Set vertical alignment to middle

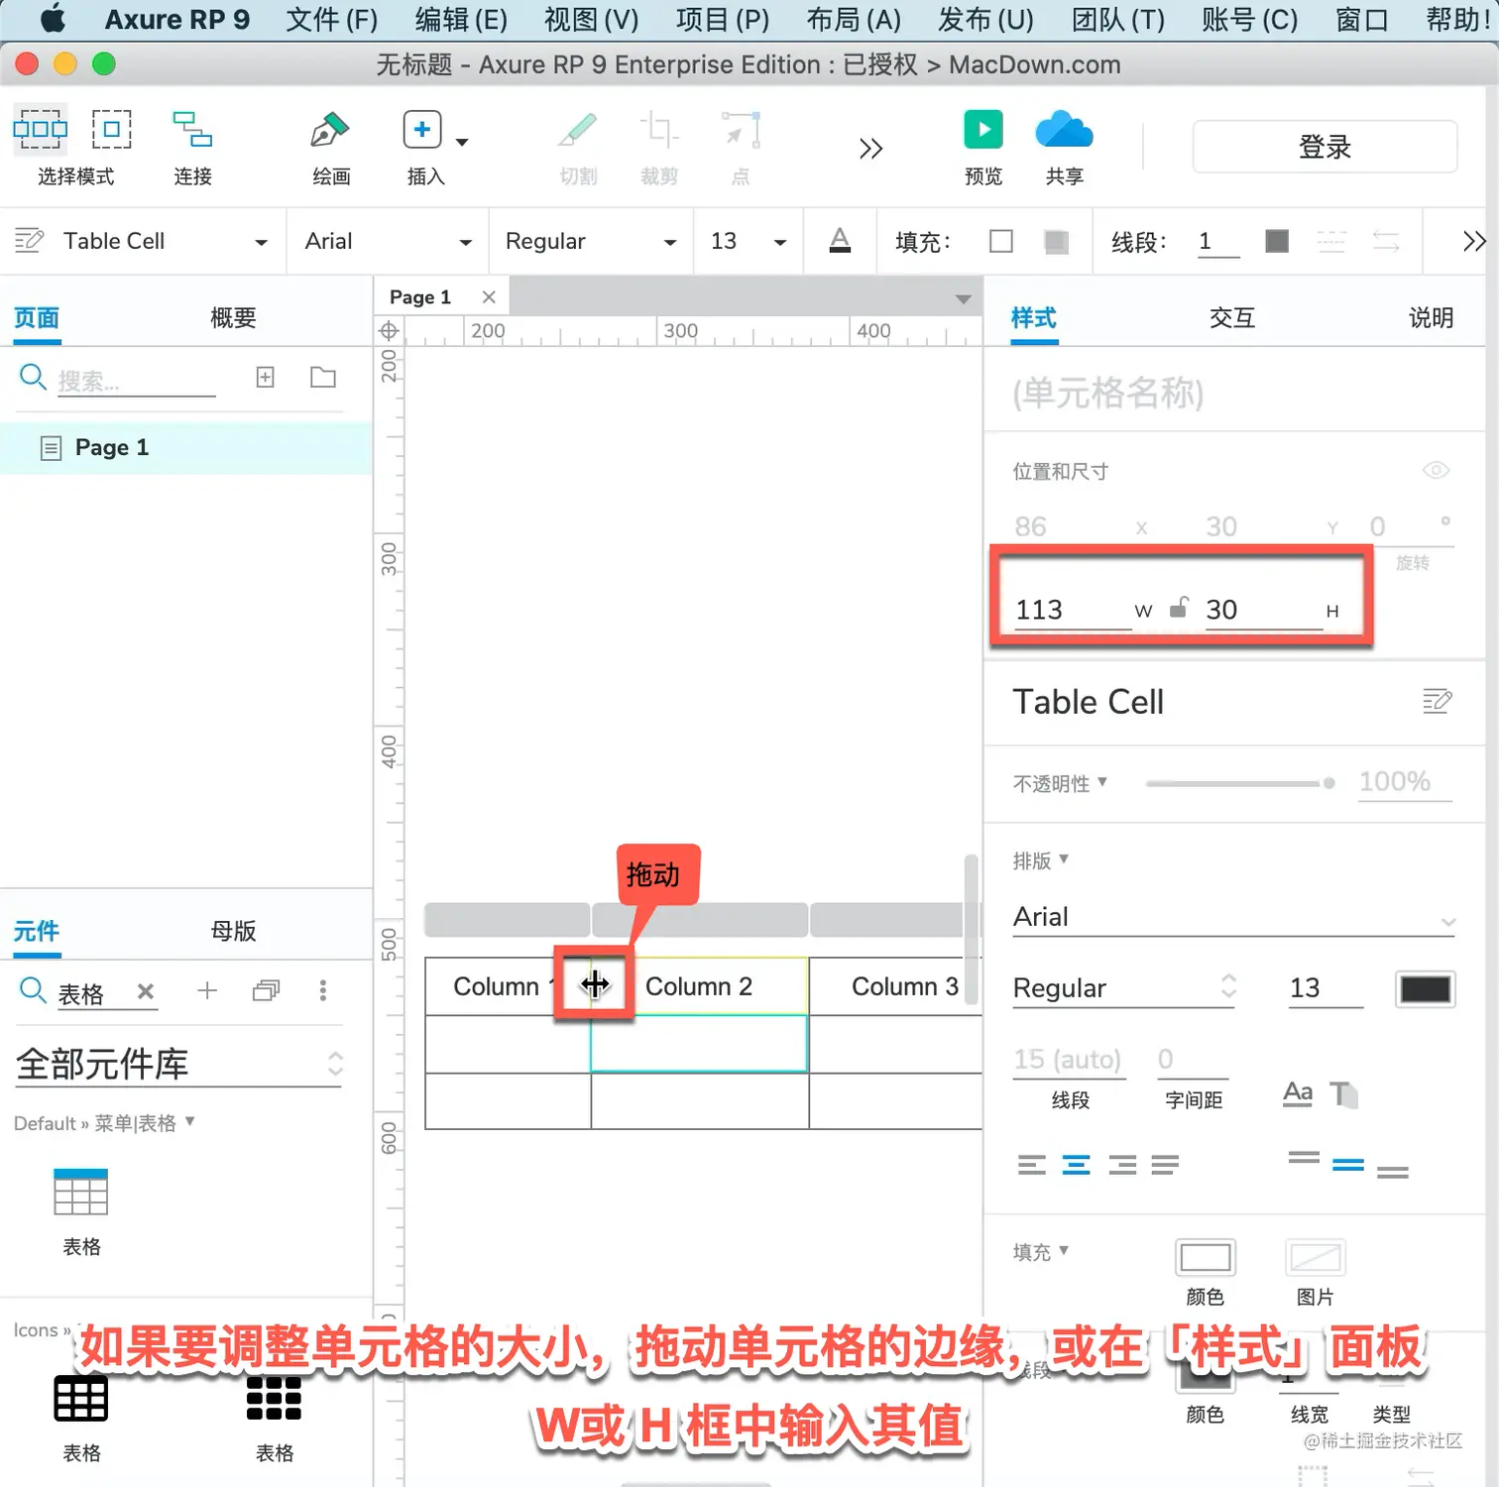[1348, 1165]
